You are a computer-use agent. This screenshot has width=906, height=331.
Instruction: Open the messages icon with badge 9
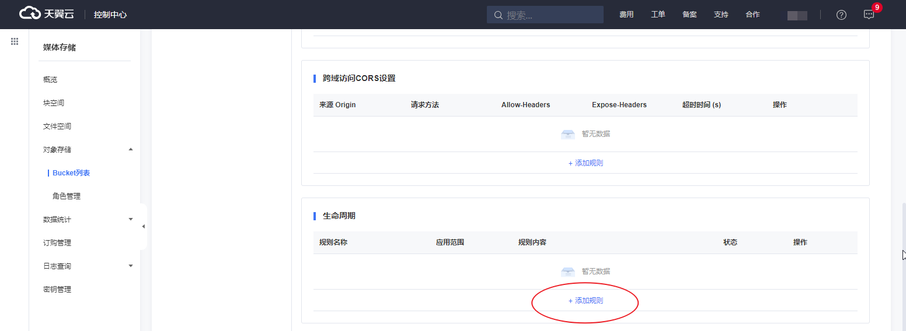tap(869, 15)
